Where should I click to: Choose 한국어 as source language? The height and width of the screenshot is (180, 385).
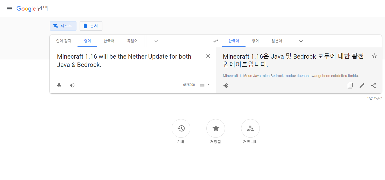[x=109, y=41]
